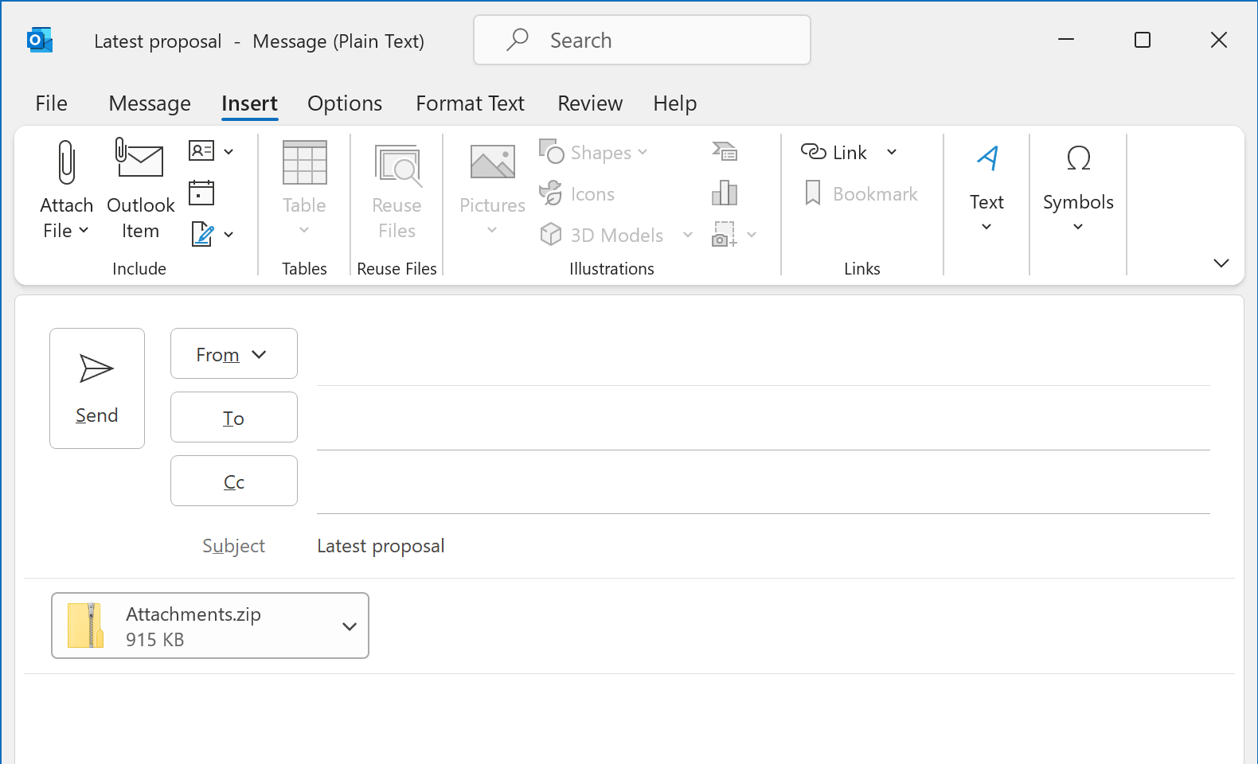Expand the Business Card dropdown arrow
1258x764 pixels.
point(229,151)
